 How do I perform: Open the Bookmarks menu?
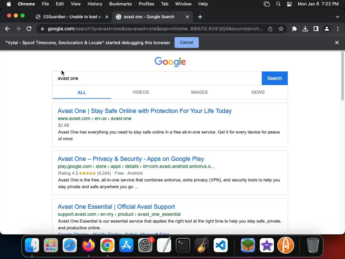click(120, 4)
